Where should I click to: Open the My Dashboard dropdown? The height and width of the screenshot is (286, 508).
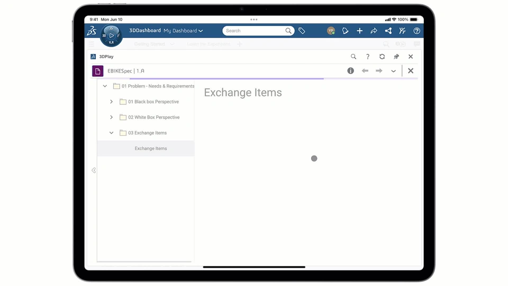point(183,31)
